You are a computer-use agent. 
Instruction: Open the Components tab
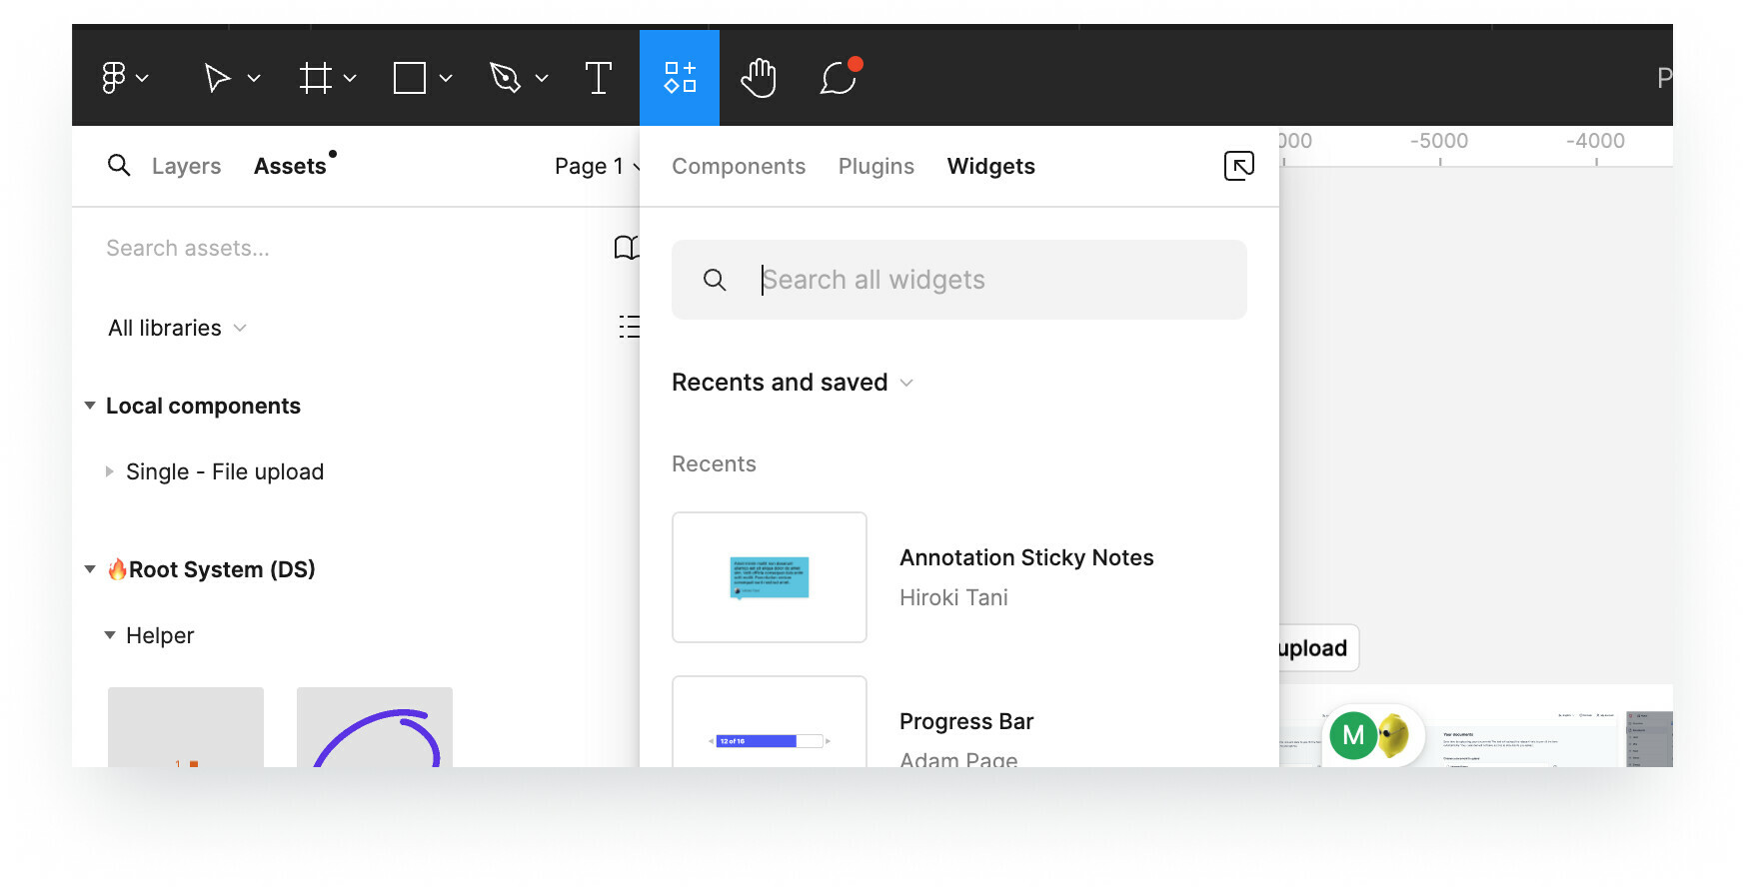739,166
